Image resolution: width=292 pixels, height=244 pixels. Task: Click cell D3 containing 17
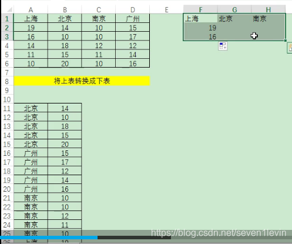click(133, 36)
